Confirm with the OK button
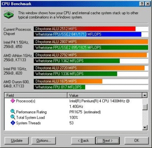The width and height of the screenshot is (152, 148). click(137, 141)
